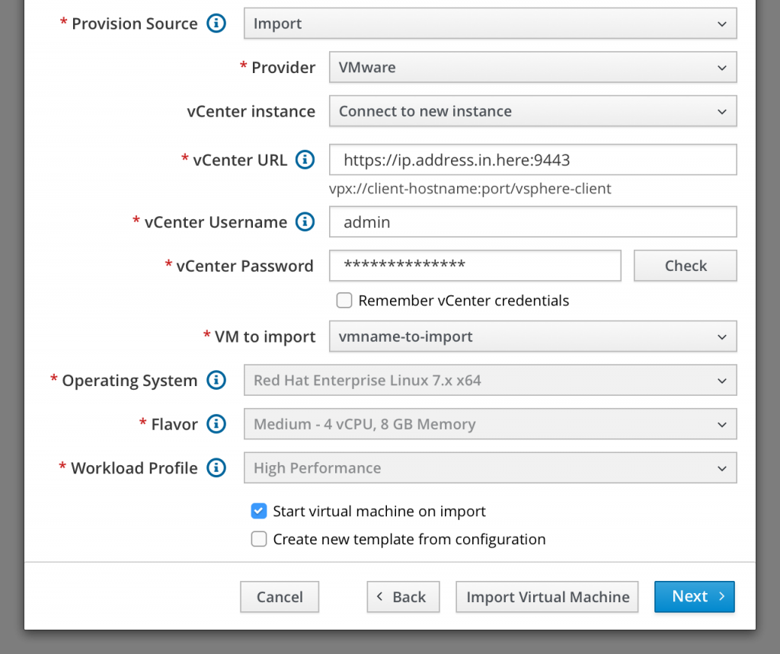Check Create new template from configuration
Viewport: 780px width, 654px height.
tap(259, 539)
